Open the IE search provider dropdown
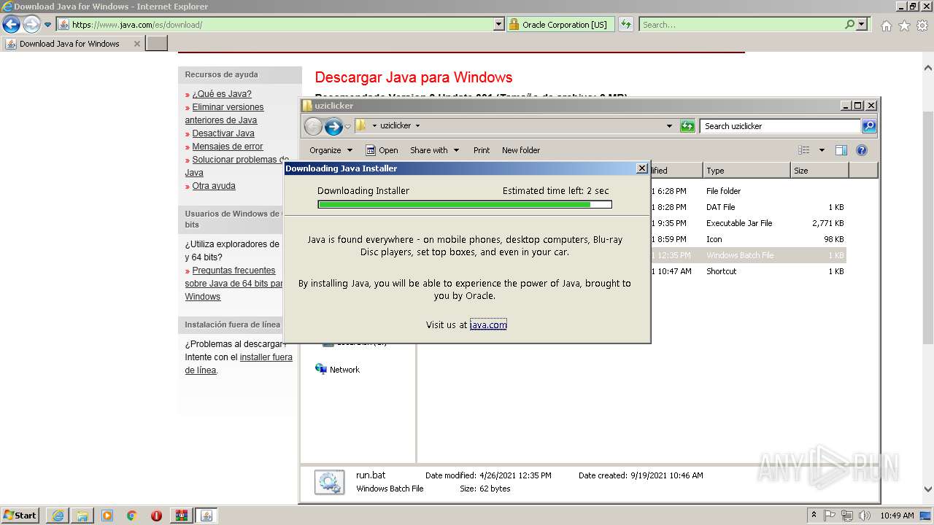 click(862, 25)
